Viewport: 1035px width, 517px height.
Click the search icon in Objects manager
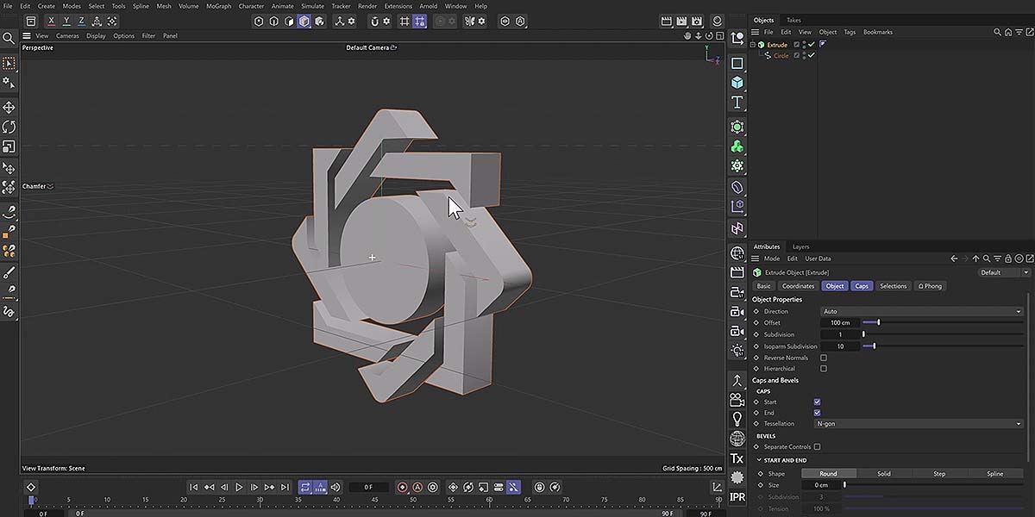pyautogui.click(x=997, y=32)
